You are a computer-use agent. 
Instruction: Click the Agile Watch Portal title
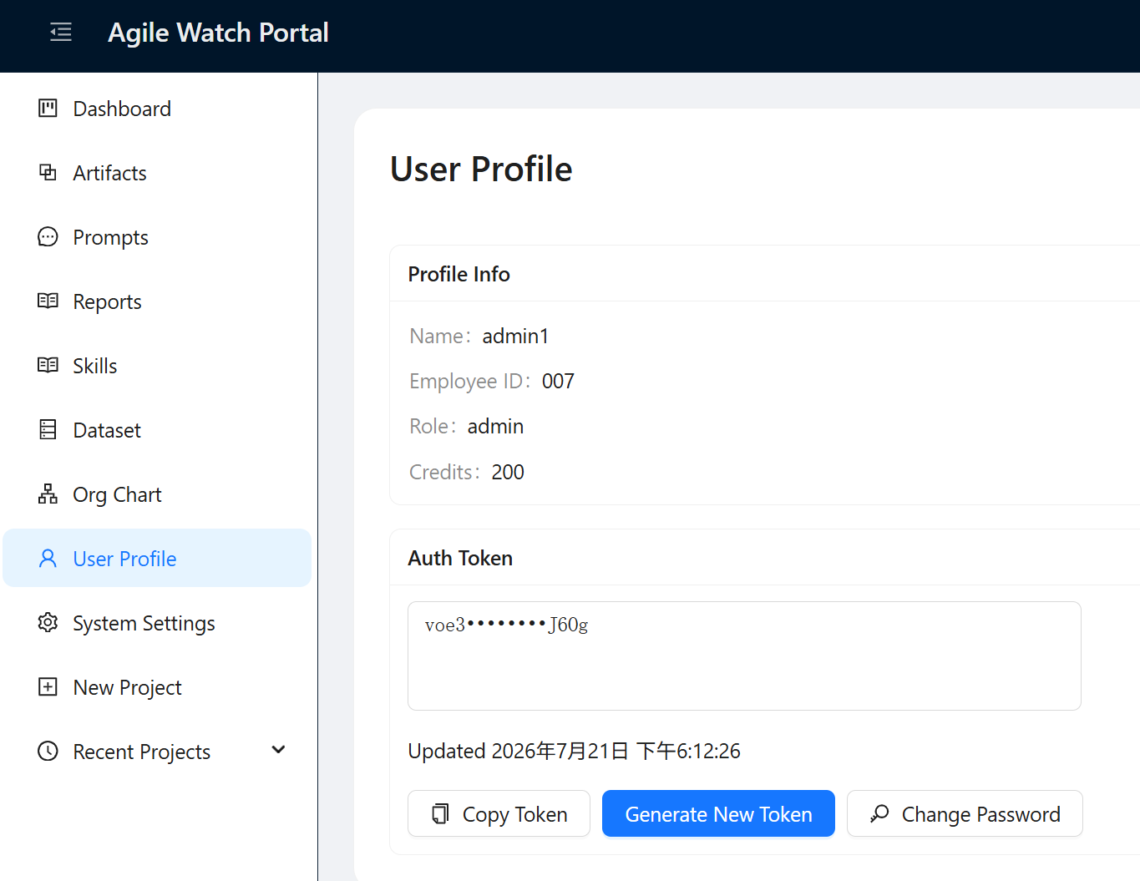click(218, 33)
